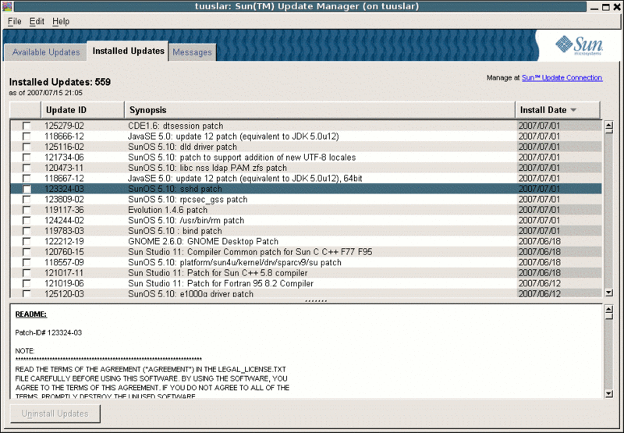Select 'Patch for Fortran 95 8.2 Compiler' row

(306, 283)
